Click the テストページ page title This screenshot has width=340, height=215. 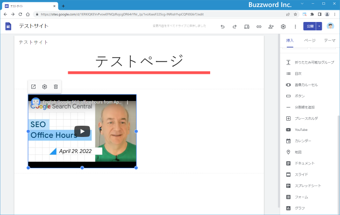point(139,61)
